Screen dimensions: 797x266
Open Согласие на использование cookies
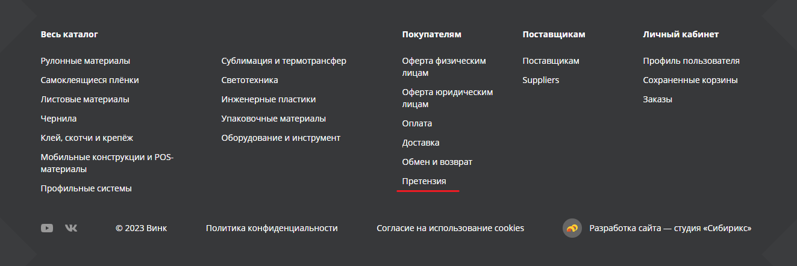pyautogui.click(x=451, y=228)
